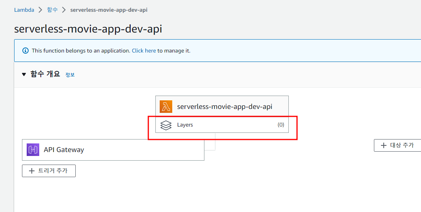Click the info icon in the banner

[x=26, y=51]
